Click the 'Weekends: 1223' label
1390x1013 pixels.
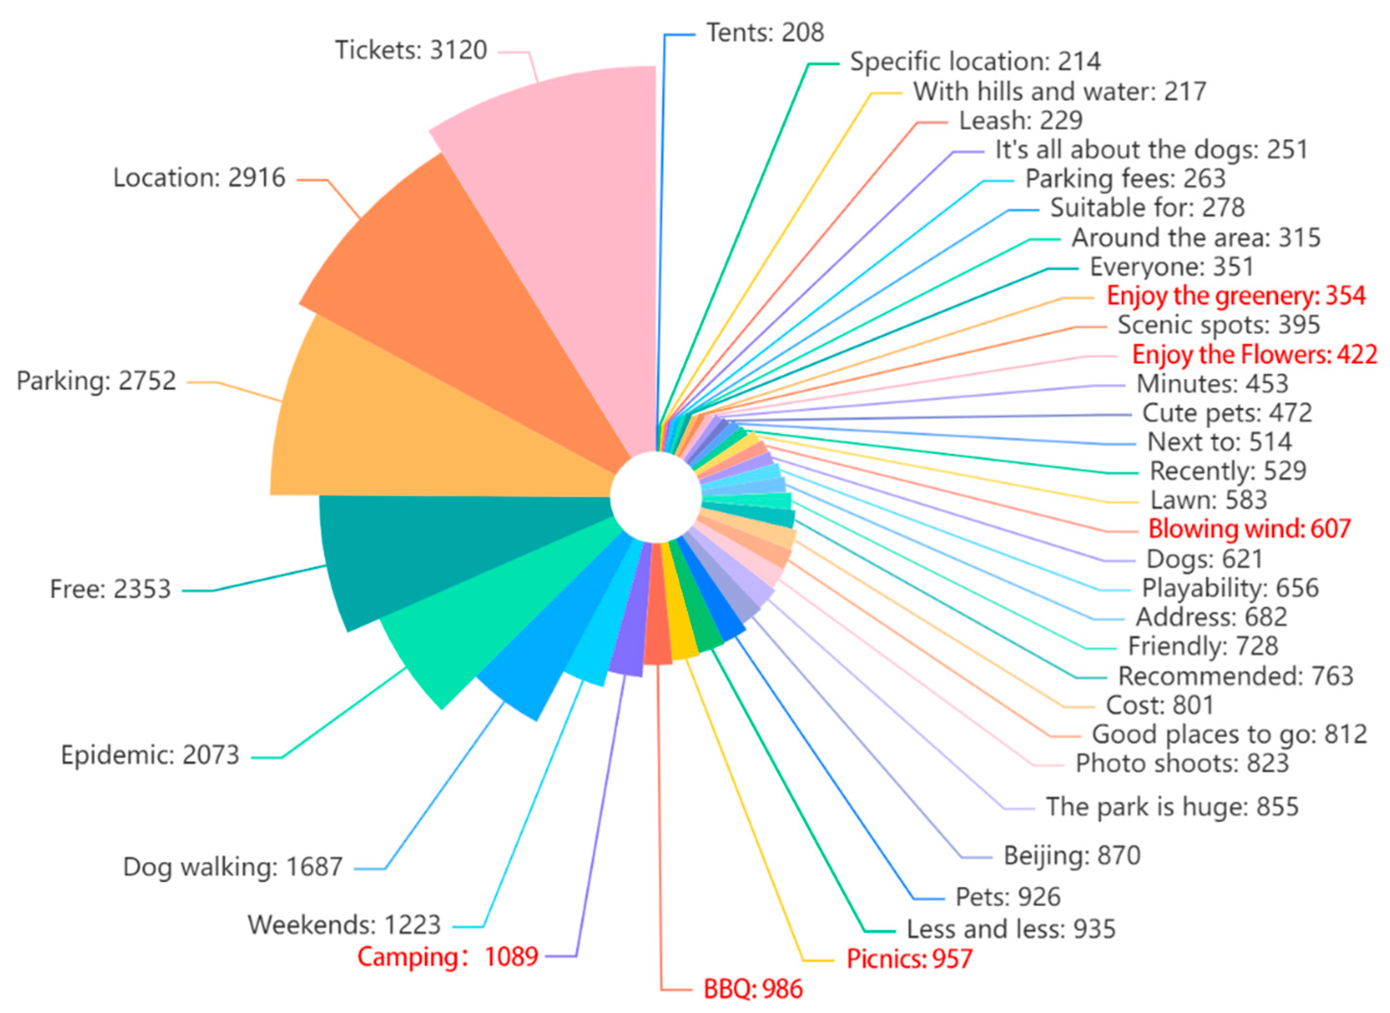tap(344, 925)
